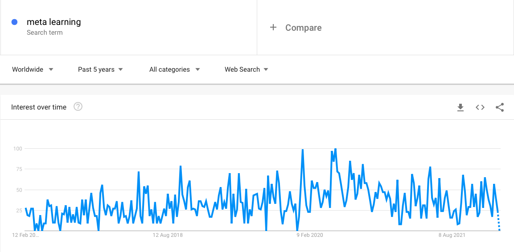Image resolution: width=514 pixels, height=252 pixels.
Task: Open the help icon beside Interest over time
Action: click(78, 107)
